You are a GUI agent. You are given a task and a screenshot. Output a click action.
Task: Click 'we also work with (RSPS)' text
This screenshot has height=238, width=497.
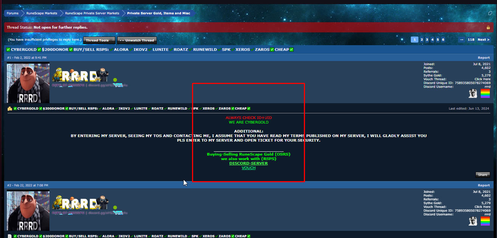coord(249,159)
